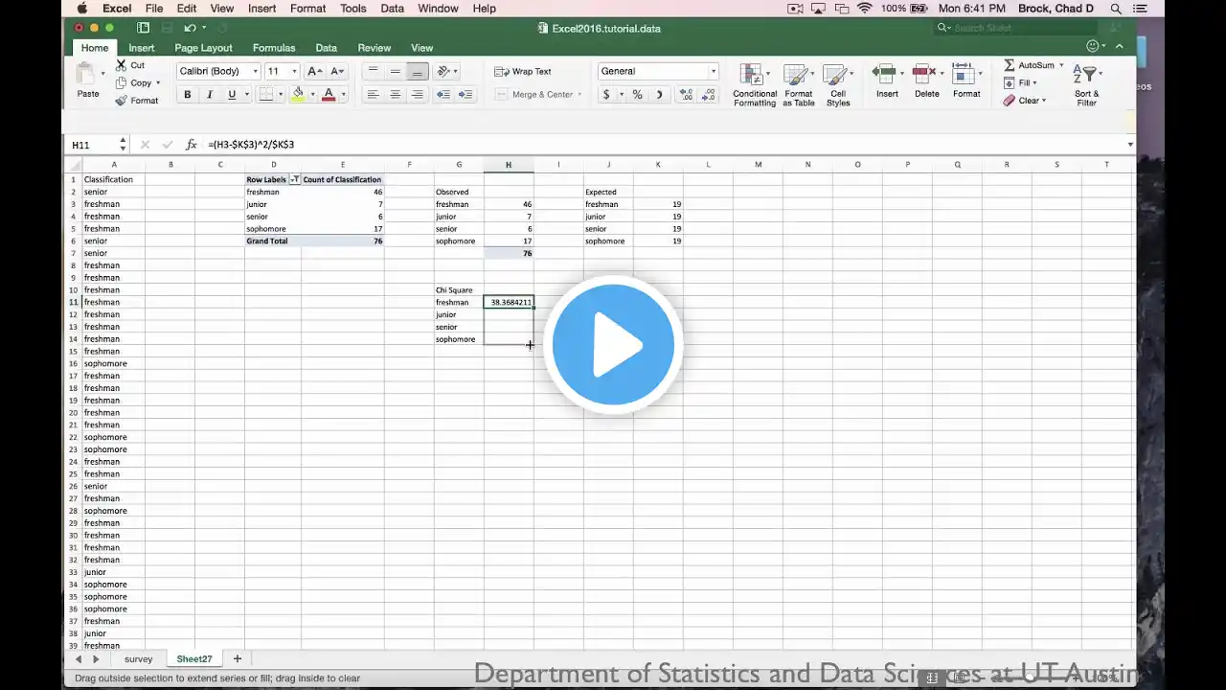This screenshot has width=1226, height=690.
Task: Click the Undo arrow in title bar
Action: (190, 28)
